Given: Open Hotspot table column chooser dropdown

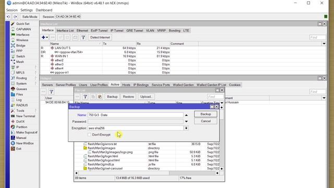Looking at the screenshot, I should [x=324, y=98].
